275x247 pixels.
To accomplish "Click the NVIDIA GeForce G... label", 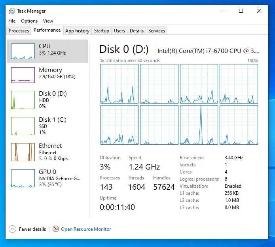I will [60, 179].
